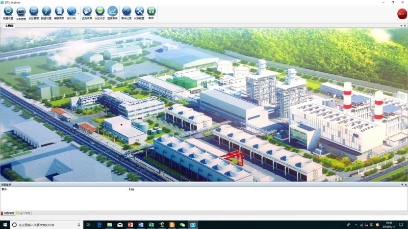This screenshot has width=408, height=229.
Task: Open 仪表配置 instrument configuration tools
Action: (139, 11)
